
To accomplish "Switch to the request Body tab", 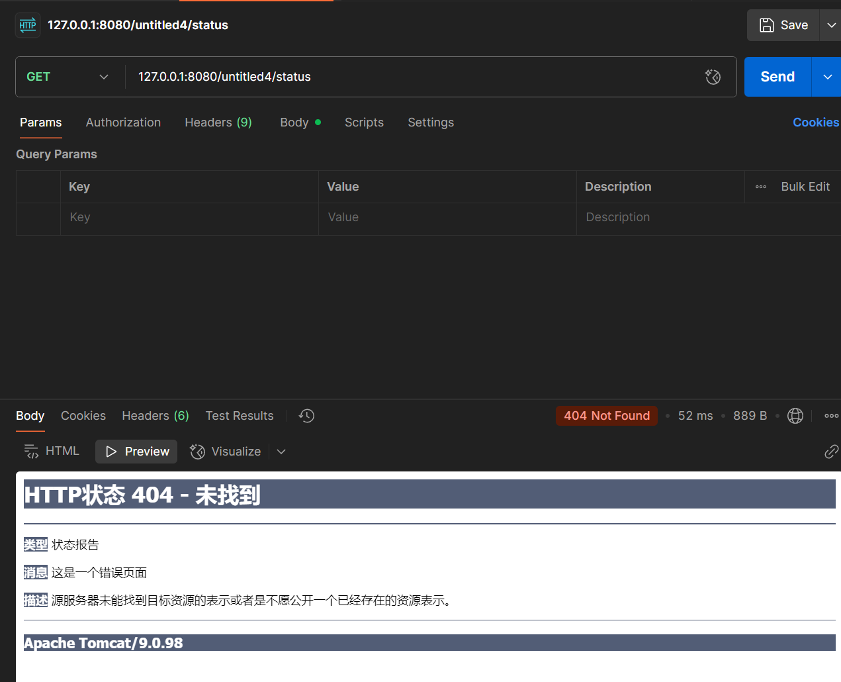I will point(300,122).
